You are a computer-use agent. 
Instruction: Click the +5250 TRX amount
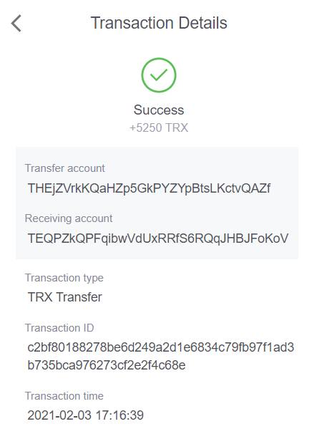tap(159, 127)
